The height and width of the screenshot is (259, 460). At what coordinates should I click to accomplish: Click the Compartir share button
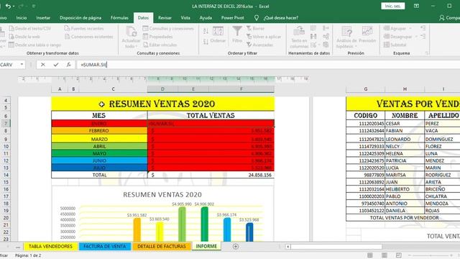tap(449, 18)
